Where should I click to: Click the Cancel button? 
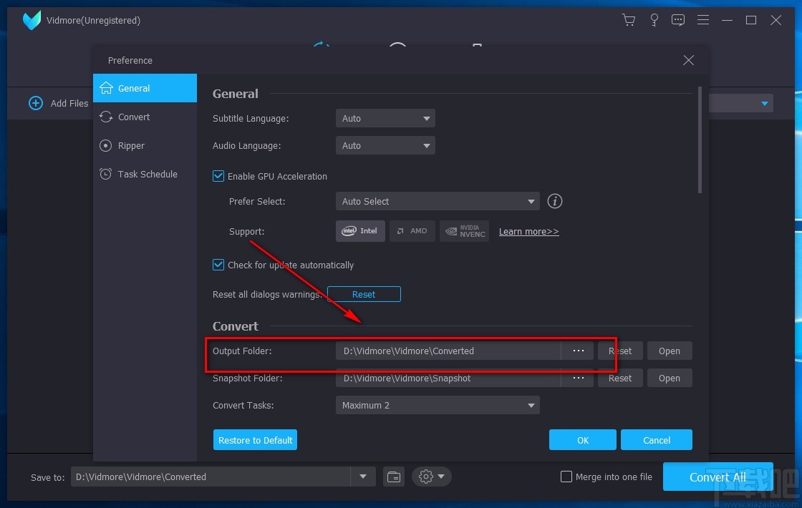click(656, 440)
